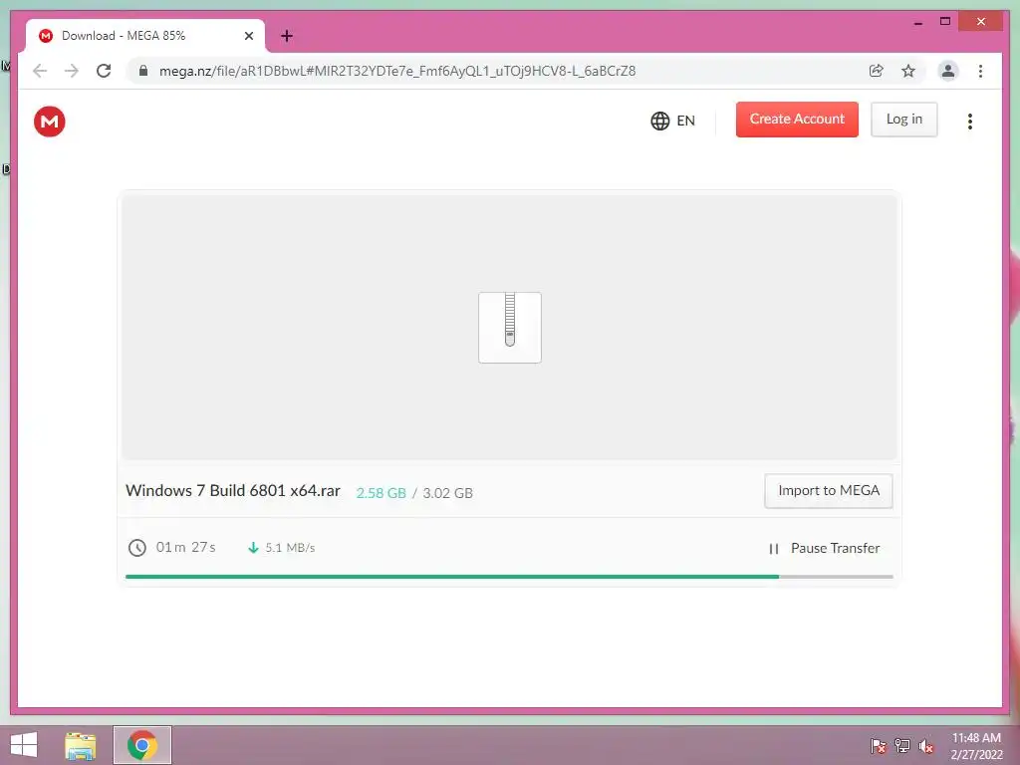Screen dimensions: 1020x765
Task: Click the download progress bar
Action: (x=509, y=577)
